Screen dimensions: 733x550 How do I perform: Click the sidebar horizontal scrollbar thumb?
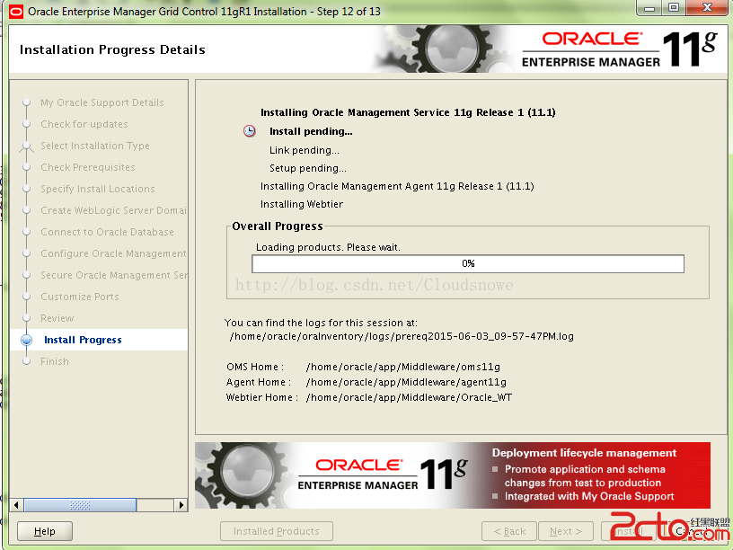(80, 505)
